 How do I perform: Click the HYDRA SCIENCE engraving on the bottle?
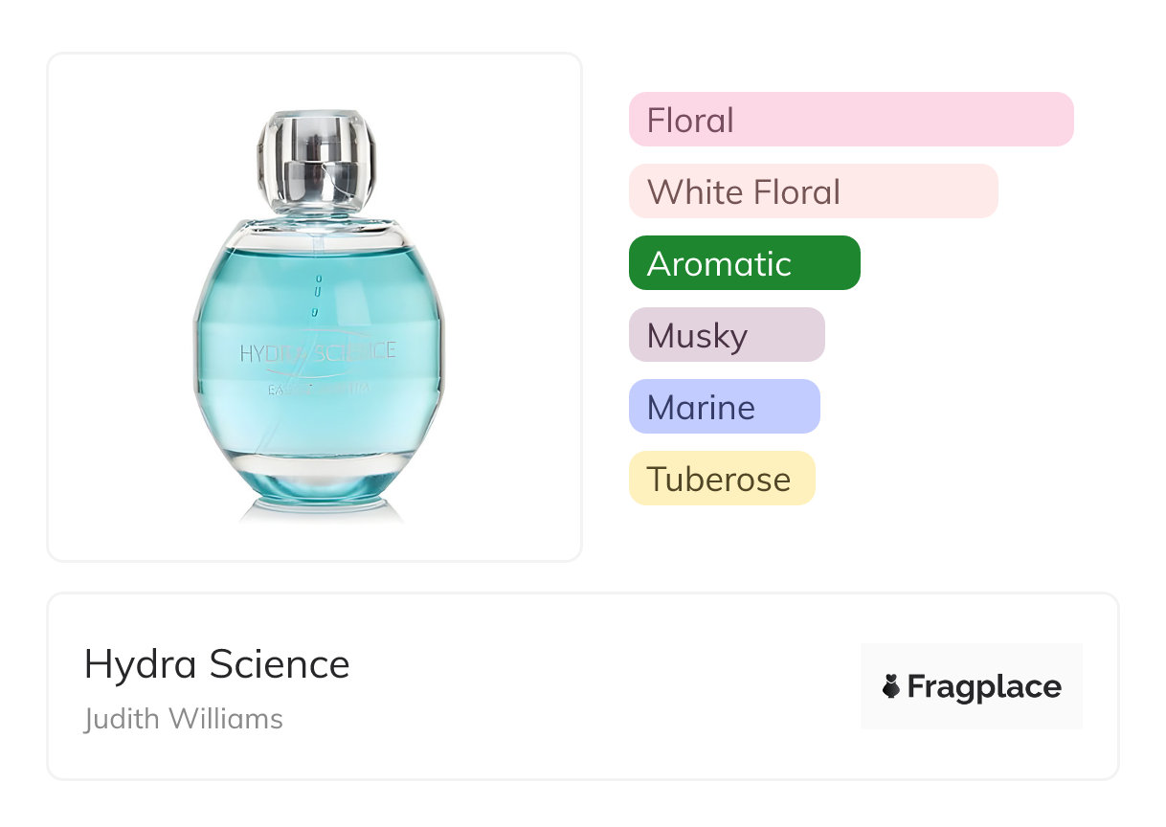coord(317,352)
